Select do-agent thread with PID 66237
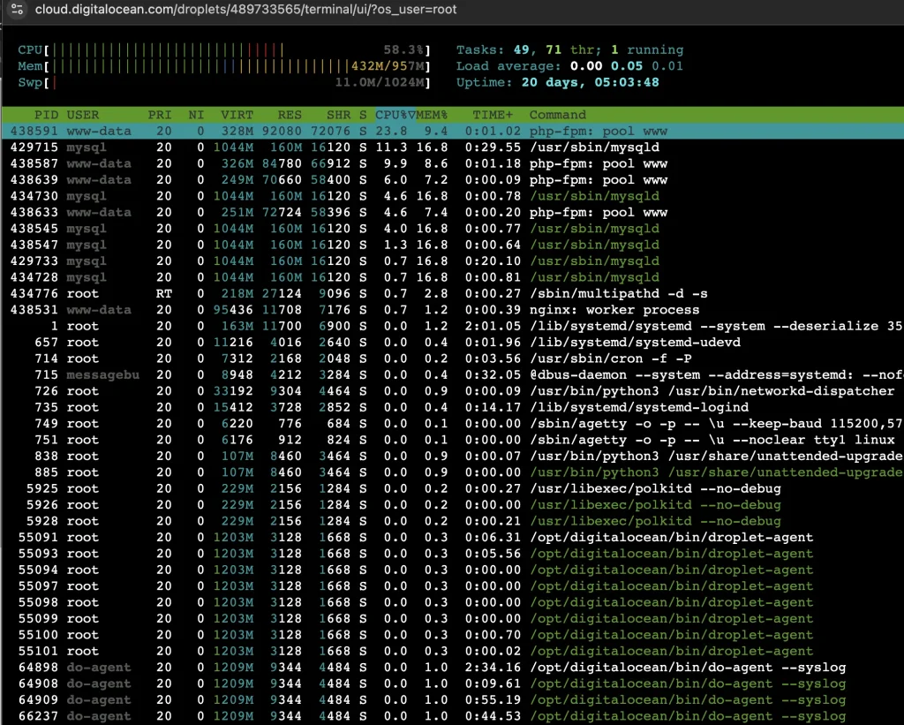The image size is (904, 725). click(x=452, y=716)
